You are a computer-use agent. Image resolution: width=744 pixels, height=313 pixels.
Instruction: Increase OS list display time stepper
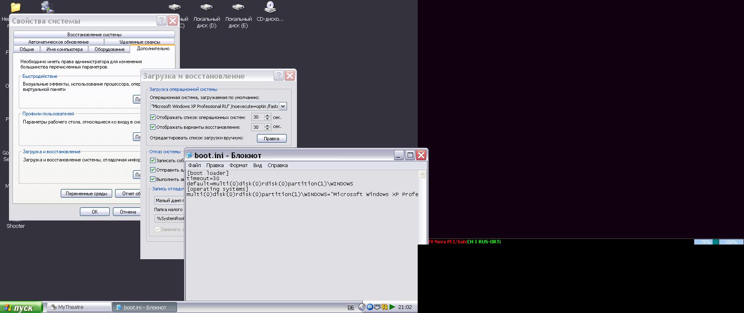pyautogui.click(x=267, y=115)
